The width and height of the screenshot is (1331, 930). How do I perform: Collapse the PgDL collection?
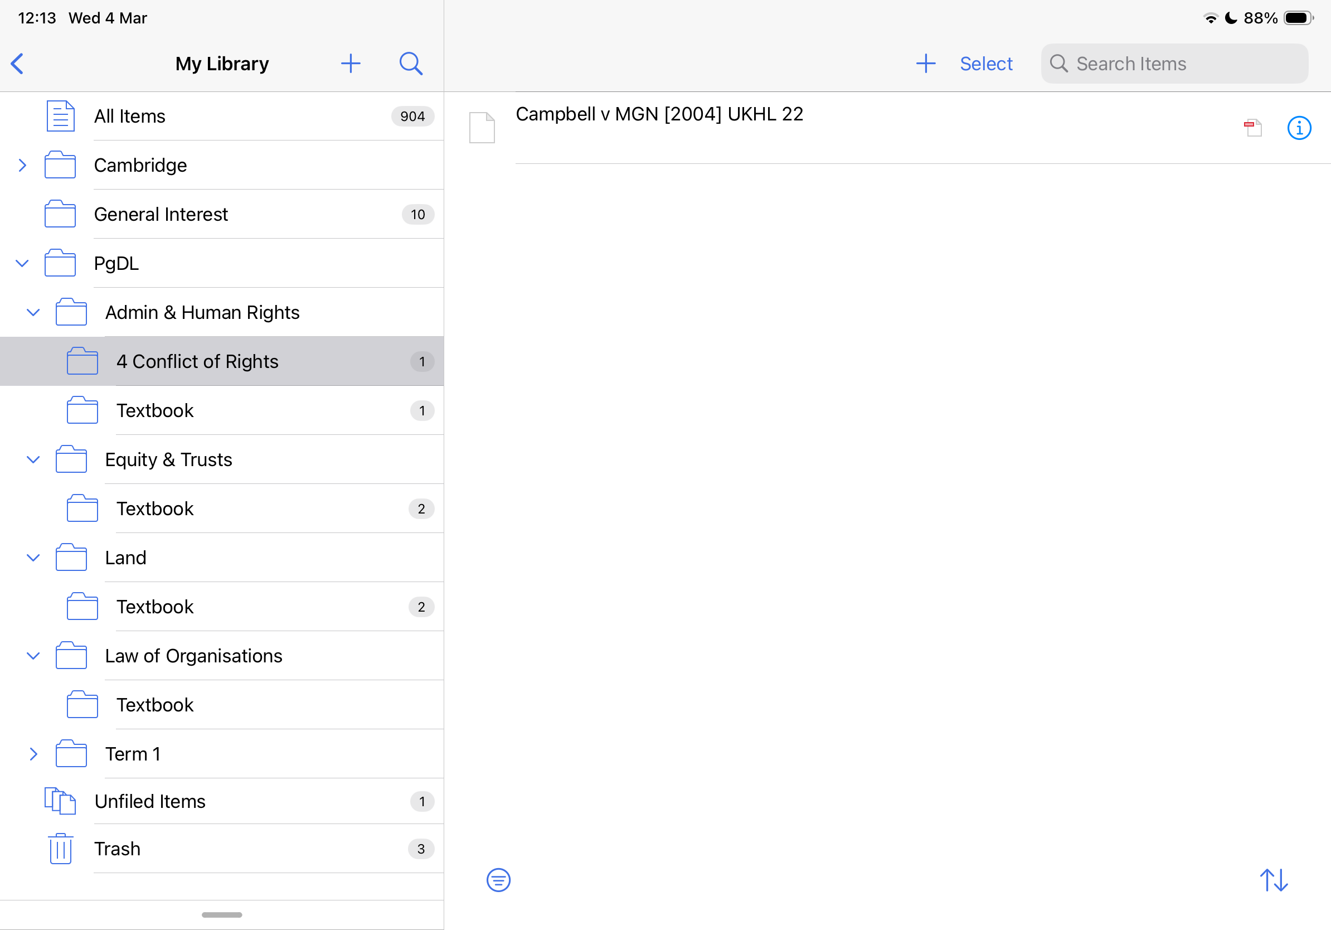click(x=22, y=263)
